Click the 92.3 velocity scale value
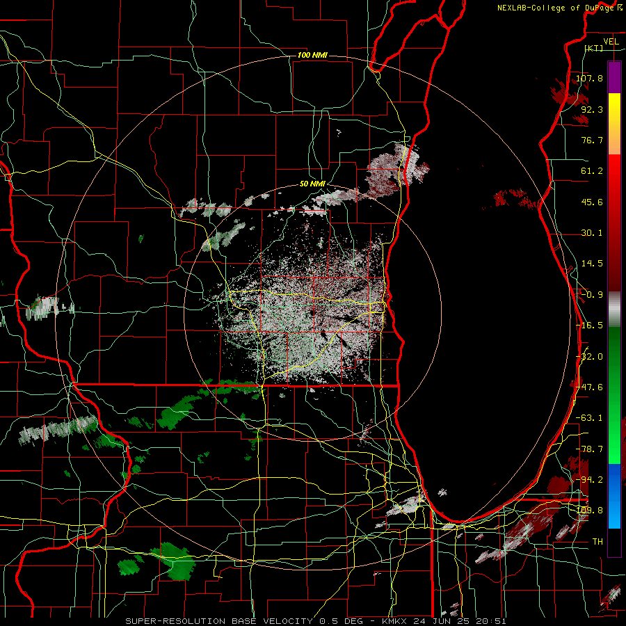Image resolution: width=626 pixels, height=626 pixels. [592, 109]
